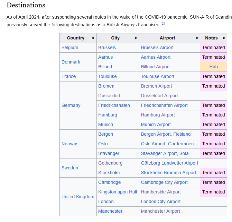Follow the Germany country link

[x=71, y=105]
